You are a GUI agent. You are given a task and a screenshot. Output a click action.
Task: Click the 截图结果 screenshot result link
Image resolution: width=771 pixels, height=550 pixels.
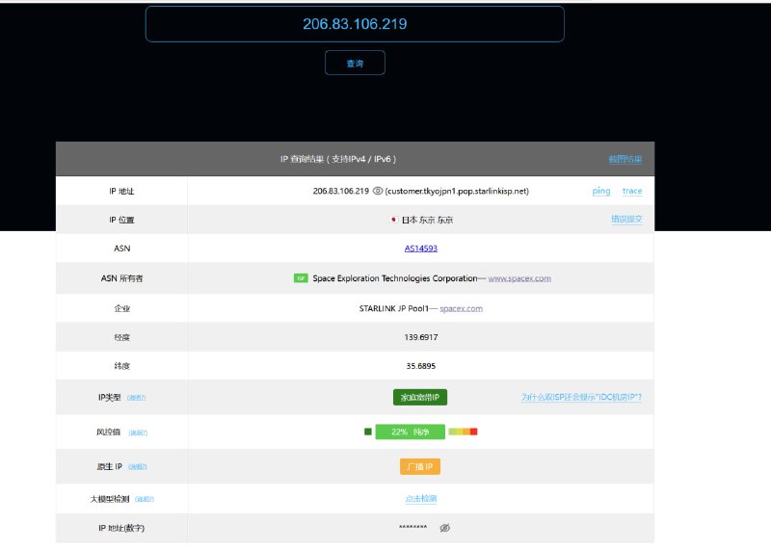pos(625,159)
